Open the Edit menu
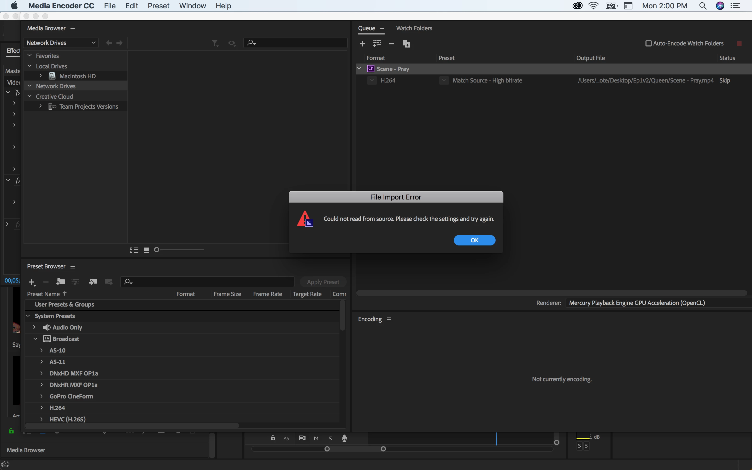Image resolution: width=752 pixels, height=470 pixels. (131, 6)
